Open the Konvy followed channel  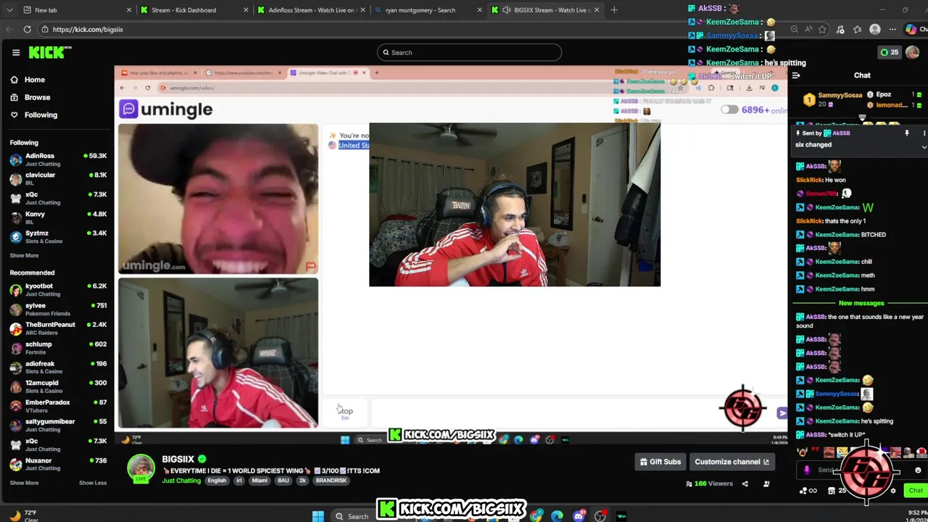pyautogui.click(x=58, y=217)
